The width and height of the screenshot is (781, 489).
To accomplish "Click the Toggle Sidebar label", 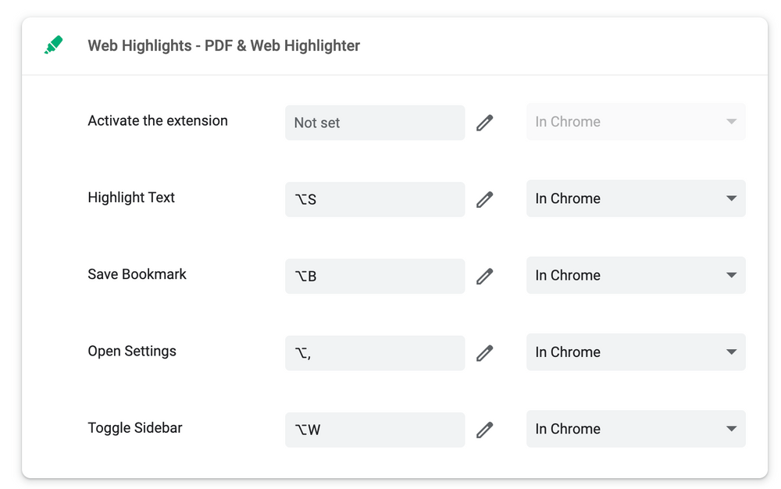I will pyautogui.click(x=135, y=428).
